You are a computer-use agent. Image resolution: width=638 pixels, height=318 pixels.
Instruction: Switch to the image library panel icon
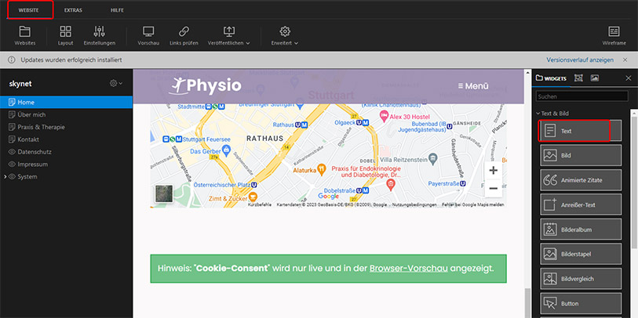click(595, 78)
